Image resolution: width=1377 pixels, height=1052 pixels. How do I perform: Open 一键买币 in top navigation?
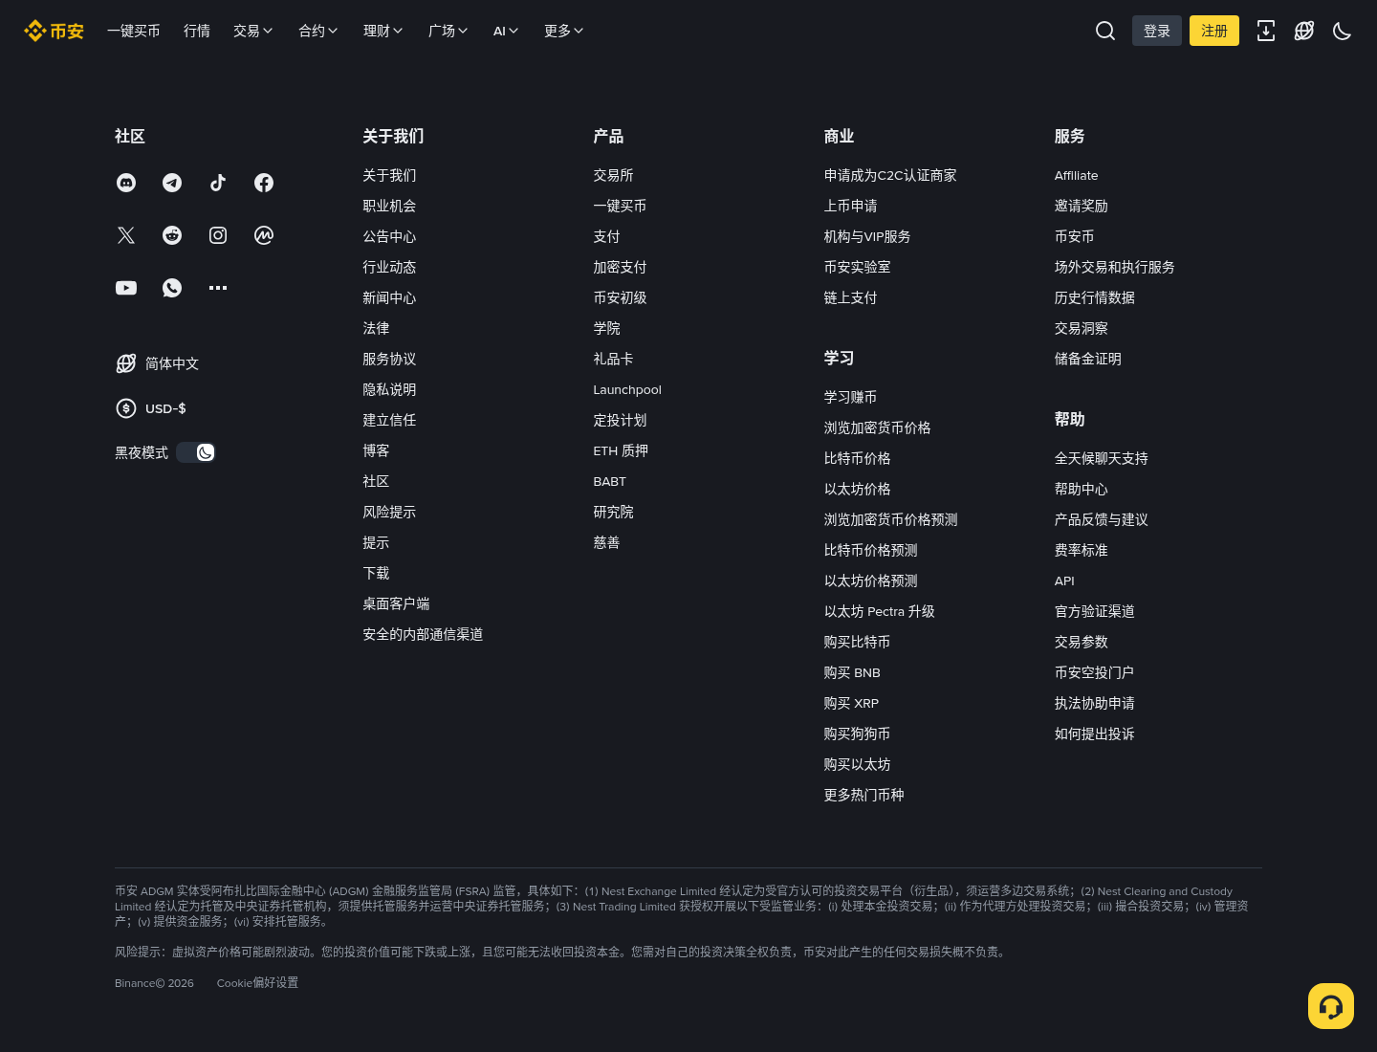pos(134,31)
